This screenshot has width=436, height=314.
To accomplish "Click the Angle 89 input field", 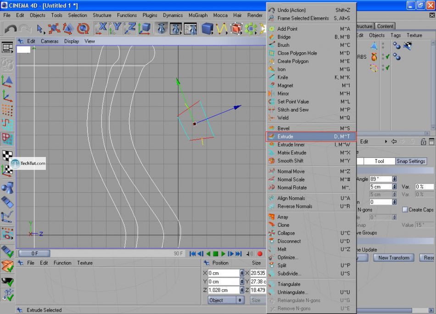I will (x=380, y=179).
